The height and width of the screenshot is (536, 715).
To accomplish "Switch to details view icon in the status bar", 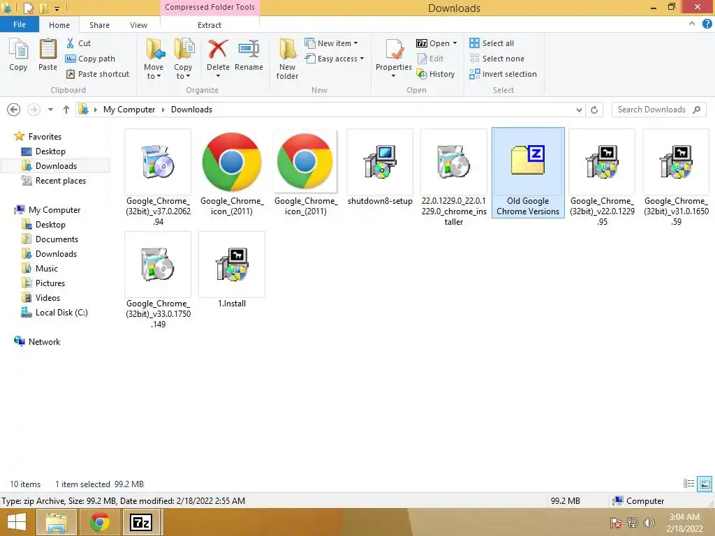I will point(688,484).
